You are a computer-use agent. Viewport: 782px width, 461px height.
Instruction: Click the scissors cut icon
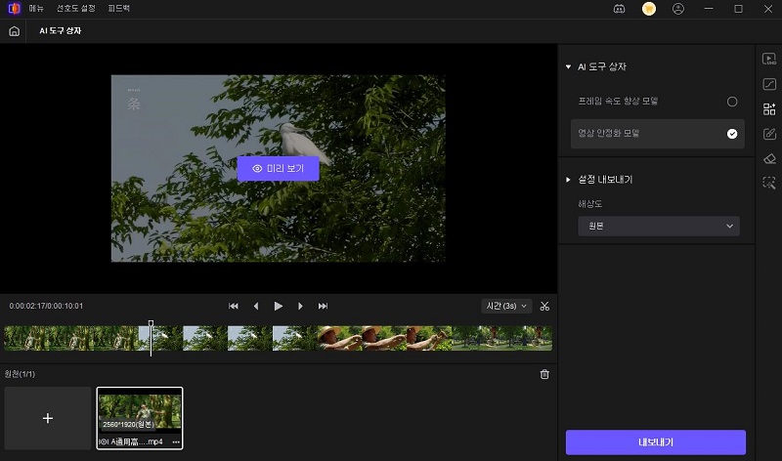tap(544, 306)
